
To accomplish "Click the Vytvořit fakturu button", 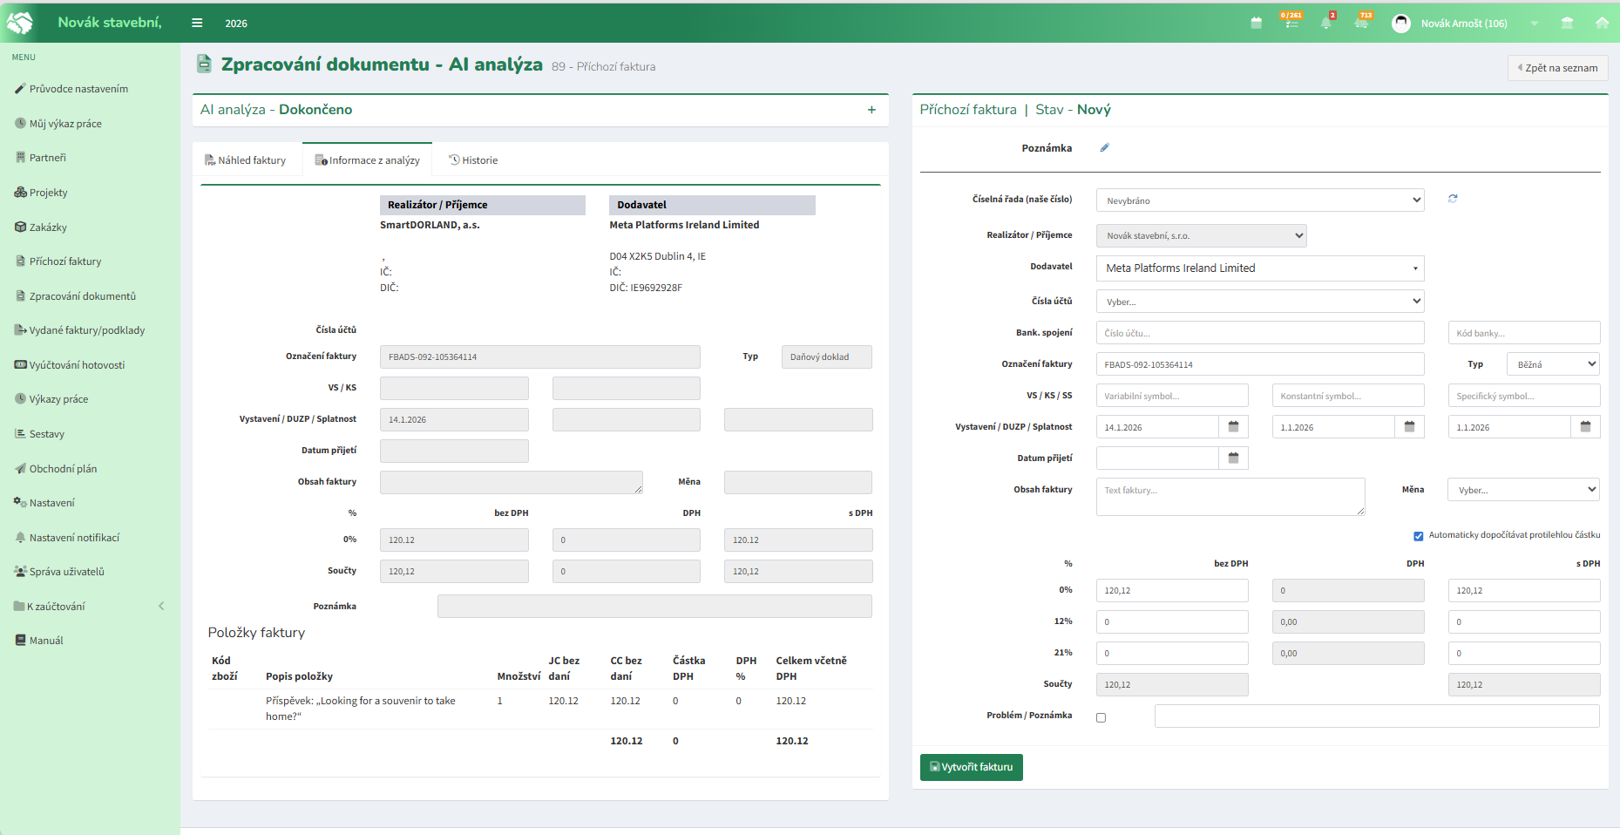I will click(x=971, y=767).
